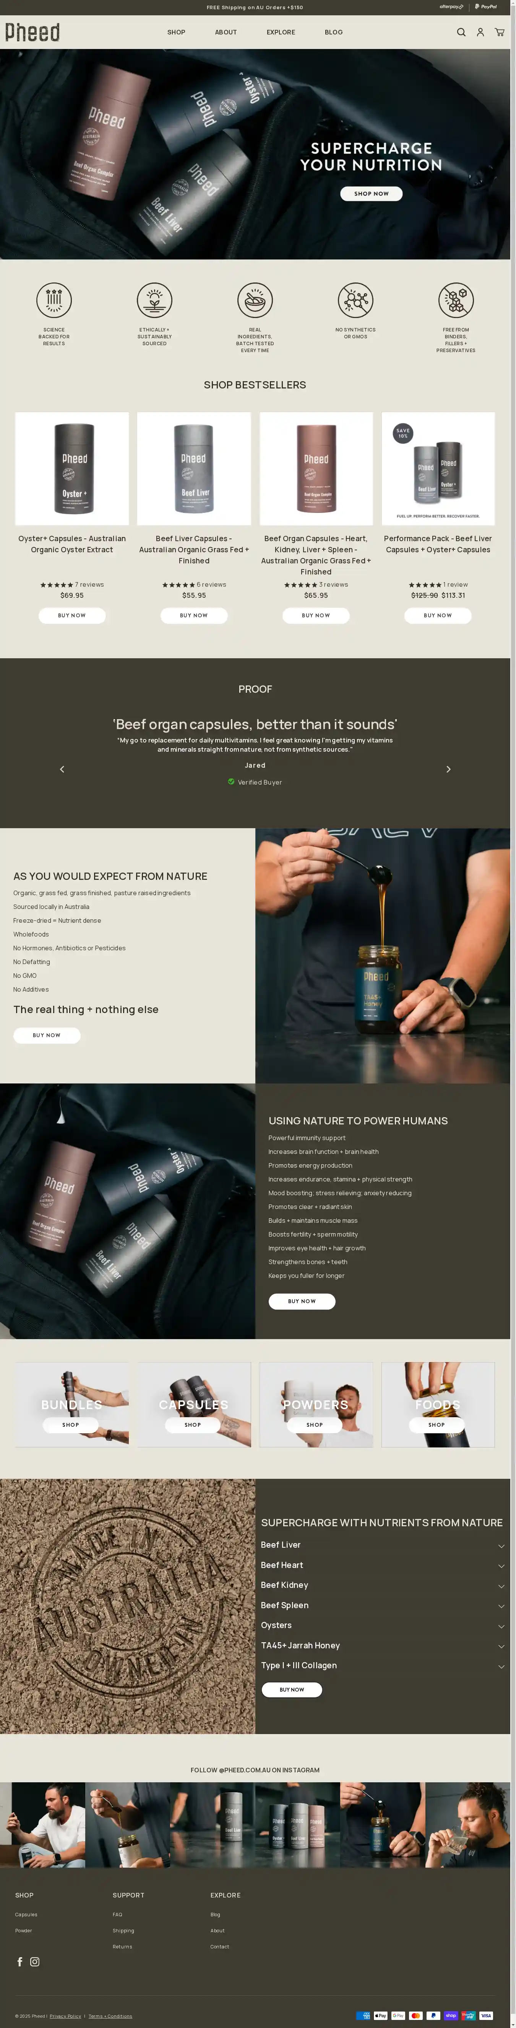This screenshot has width=516, height=2028.
Task: Open the search magnifier icon in header
Action: click(461, 32)
